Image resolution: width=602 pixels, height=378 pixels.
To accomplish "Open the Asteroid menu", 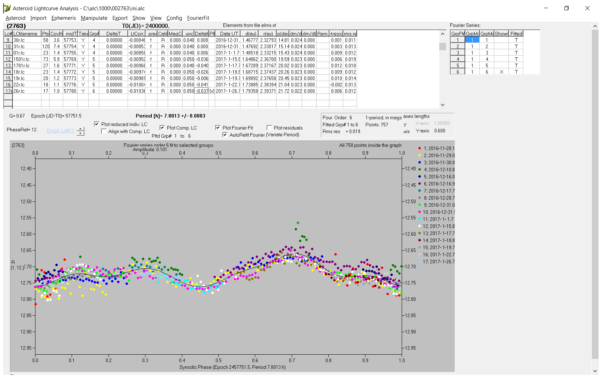I will click(x=16, y=18).
